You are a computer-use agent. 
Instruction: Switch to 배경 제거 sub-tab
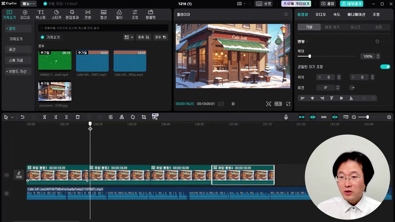[x=332, y=27]
